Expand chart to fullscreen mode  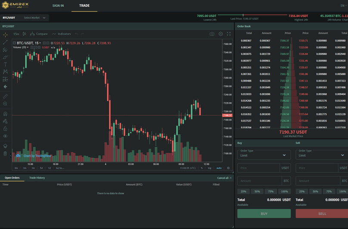[x=229, y=34]
